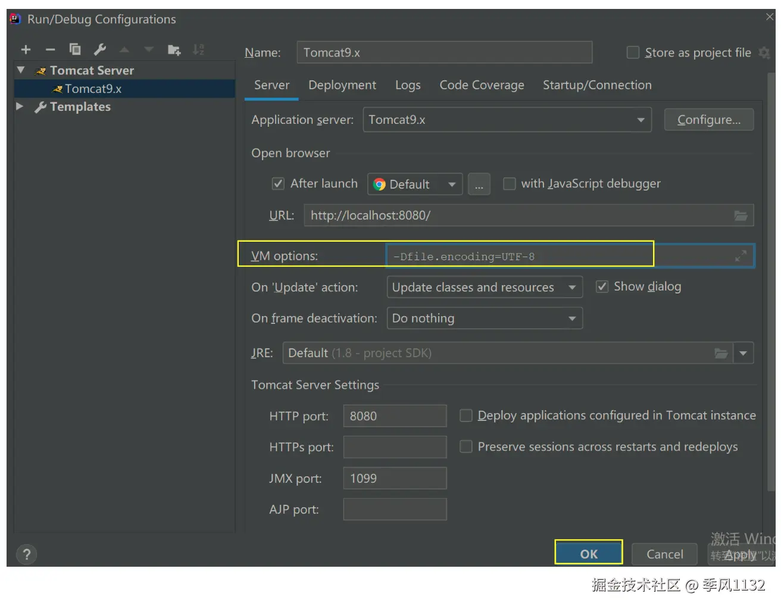
Task: Select the Templates tree item
Action: click(80, 107)
